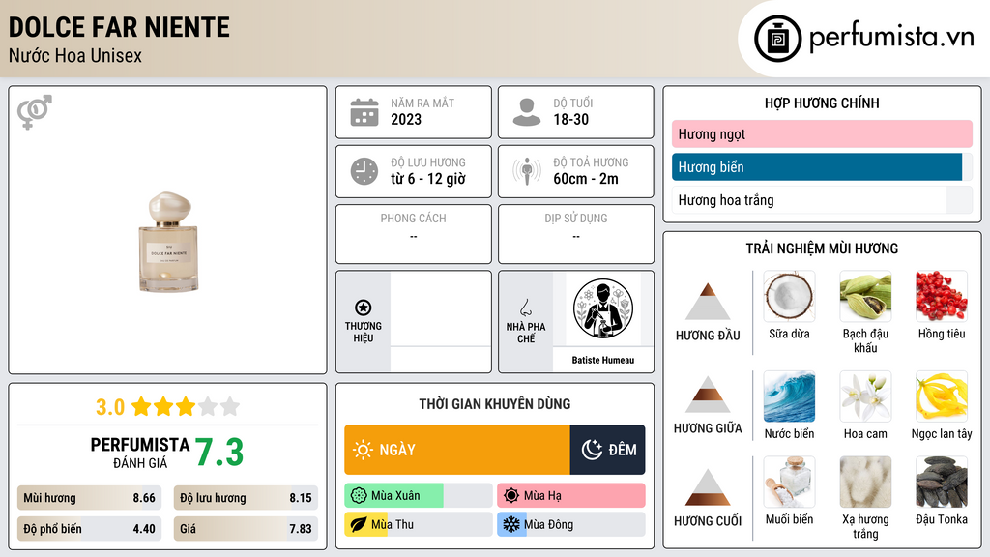This screenshot has width=990, height=557.
Task: Click the Độ phổ biến 4.40 score bar
Action: click(x=90, y=529)
